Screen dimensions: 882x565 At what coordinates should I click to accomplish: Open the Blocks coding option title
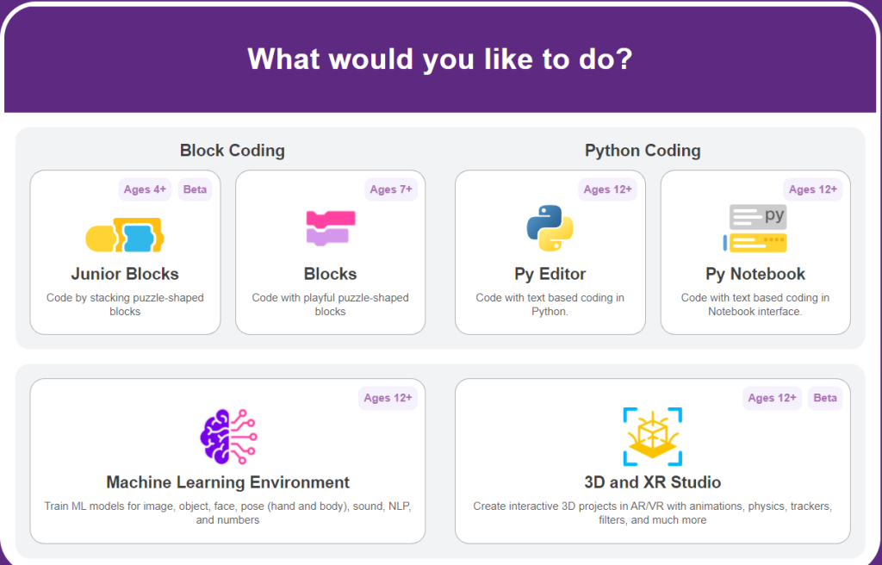click(330, 274)
